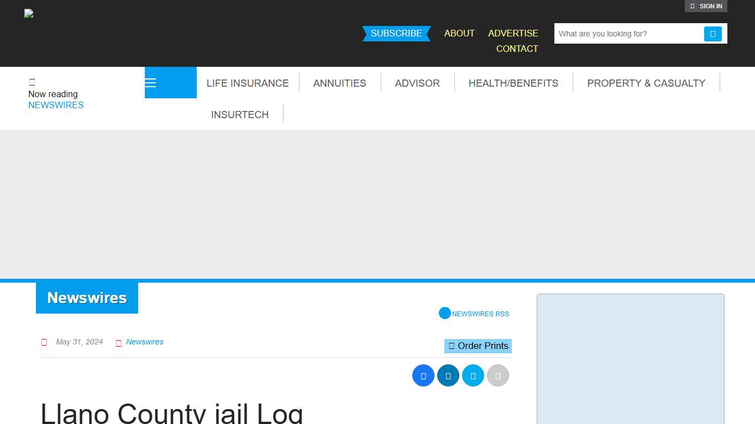Click the gray email share icon
The width and height of the screenshot is (755, 424).
(498, 375)
